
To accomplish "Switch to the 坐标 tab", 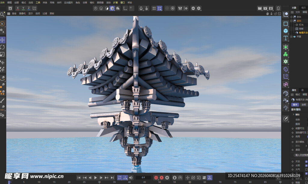I will pyautogui.click(x=304, y=104).
